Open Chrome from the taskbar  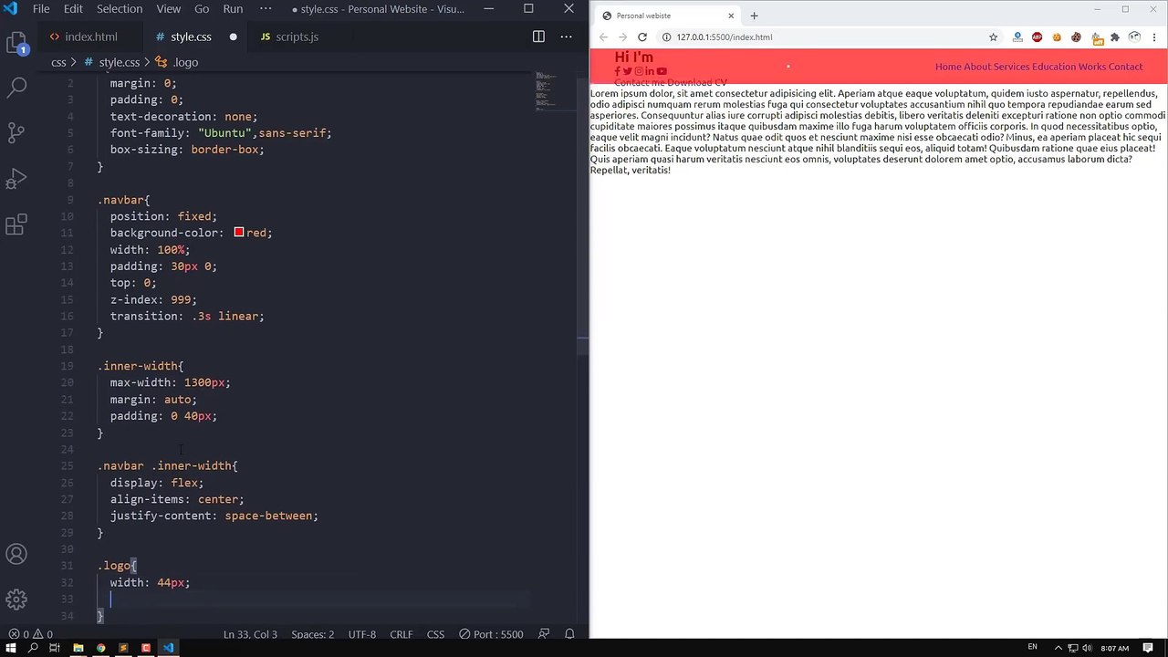click(100, 648)
